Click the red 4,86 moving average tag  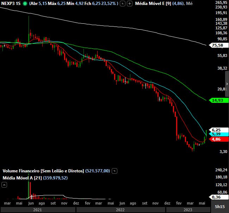pyautogui.click(x=219, y=139)
